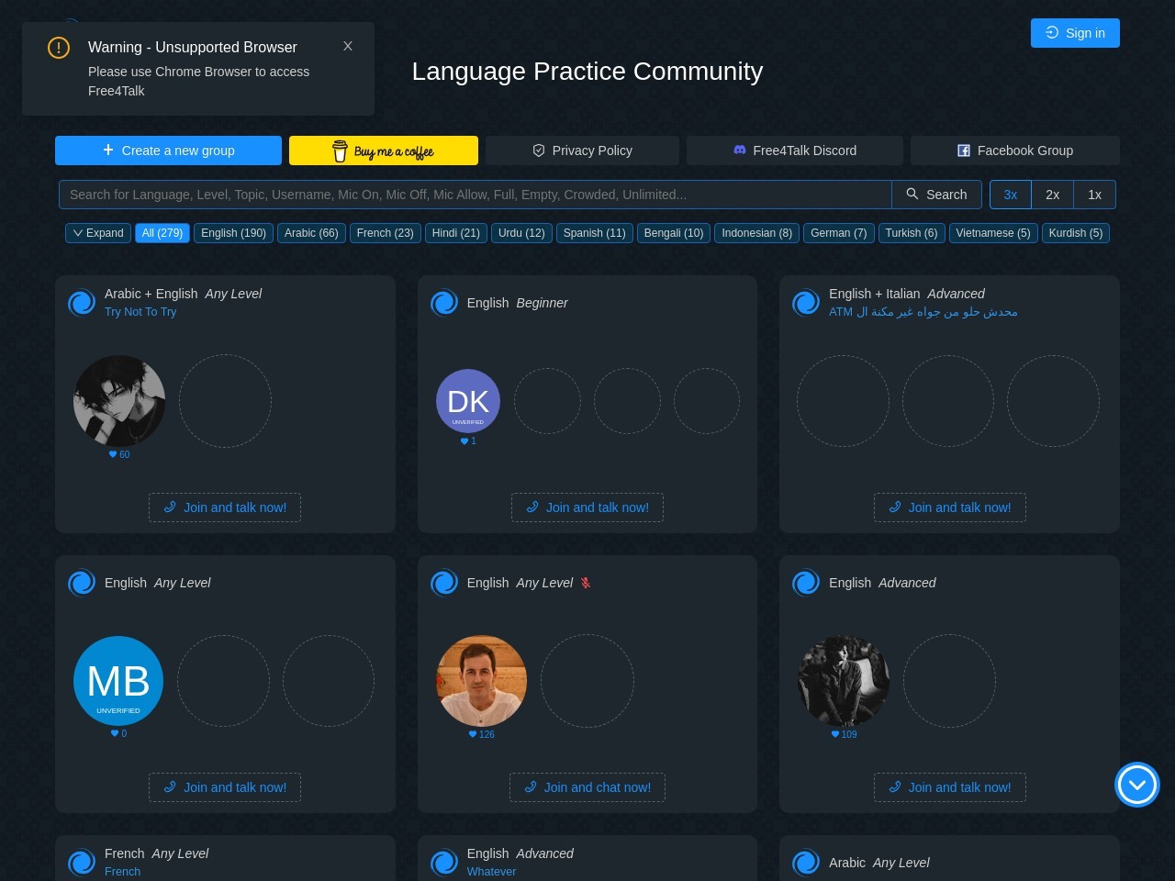Filter groups by Turkish (6)
Screen dimensions: 1175x881
pyautogui.click(x=912, y=233)
